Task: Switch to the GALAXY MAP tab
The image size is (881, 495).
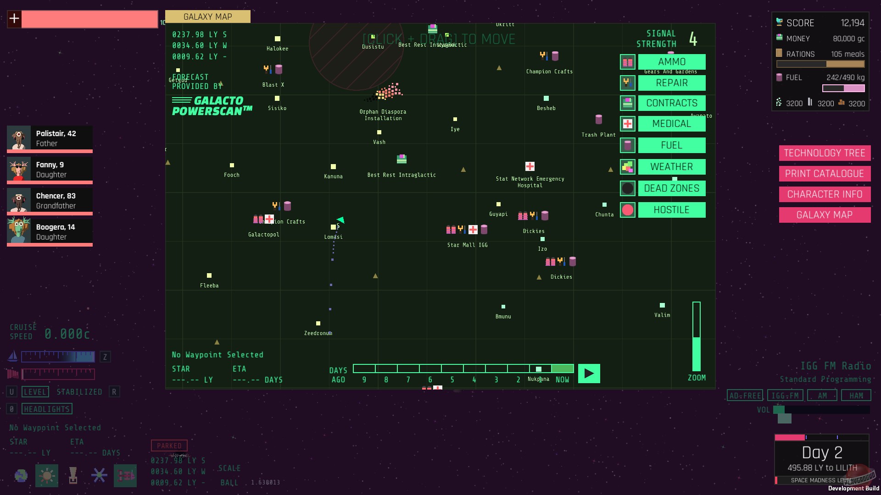Action: coord(207,17)
